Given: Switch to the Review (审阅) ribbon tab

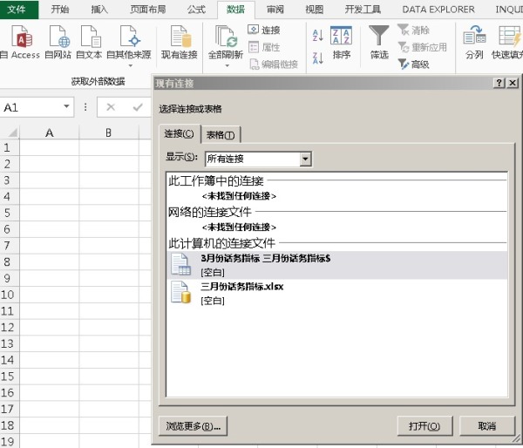Looking at the screenshot, I should click(275, 10).
